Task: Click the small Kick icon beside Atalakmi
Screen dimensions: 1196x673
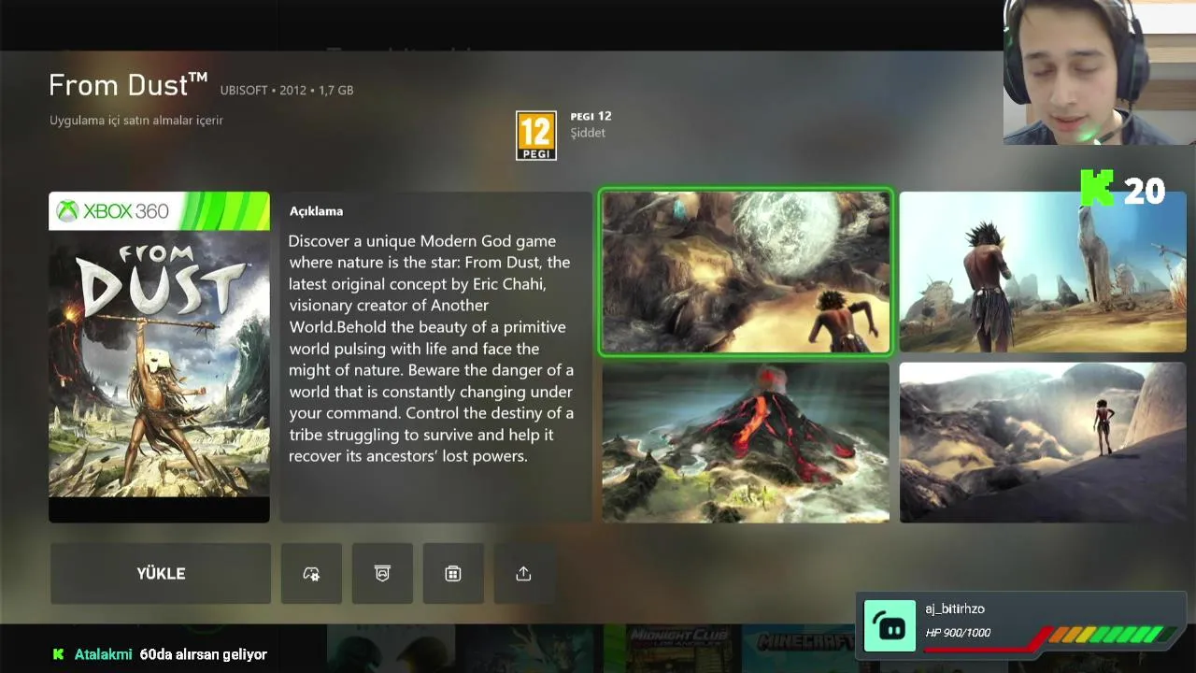Action: (59, 654)
